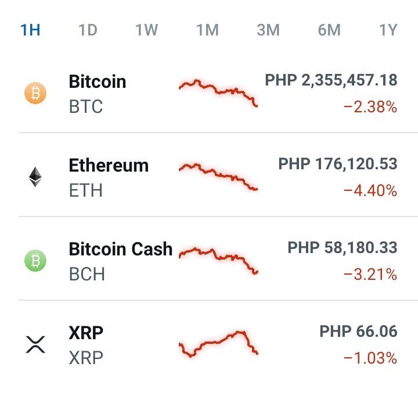Click the green Bitcoin Cash icon
This screenshot has height=402, width=418.
[35, 261]
